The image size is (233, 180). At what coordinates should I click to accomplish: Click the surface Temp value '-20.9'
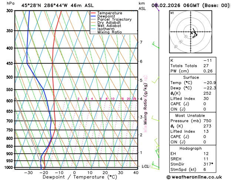(x=210, y=83)
